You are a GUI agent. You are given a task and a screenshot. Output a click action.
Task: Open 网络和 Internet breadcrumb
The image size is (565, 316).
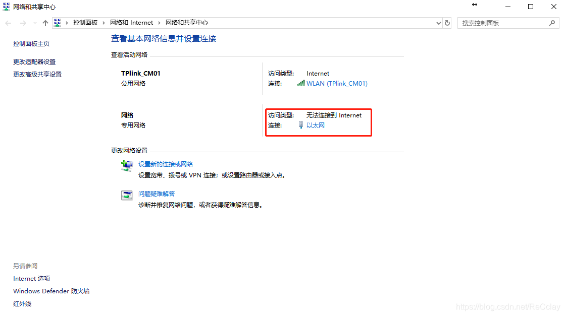(x=131, y=23)
